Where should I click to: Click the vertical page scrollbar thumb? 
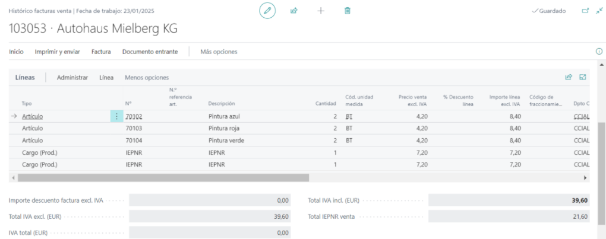tap(601, 173)
